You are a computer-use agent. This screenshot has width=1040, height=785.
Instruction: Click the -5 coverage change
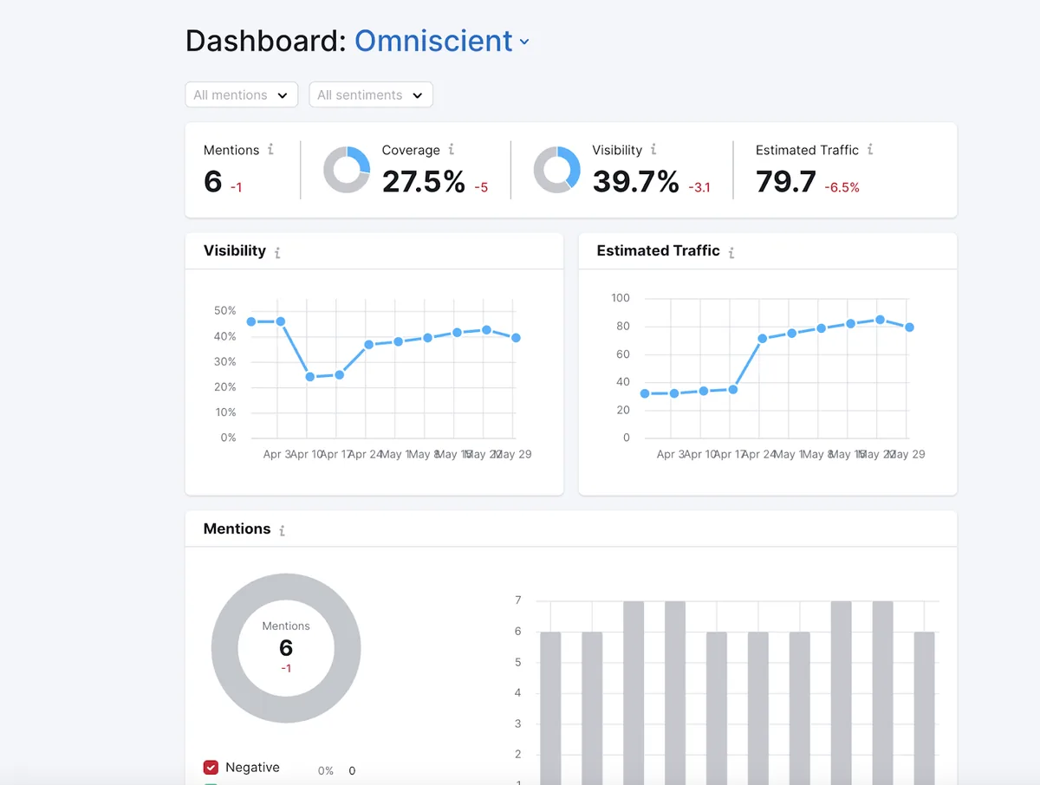pos(481,187)
